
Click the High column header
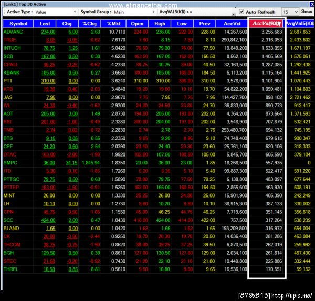[x=160, y=24]
